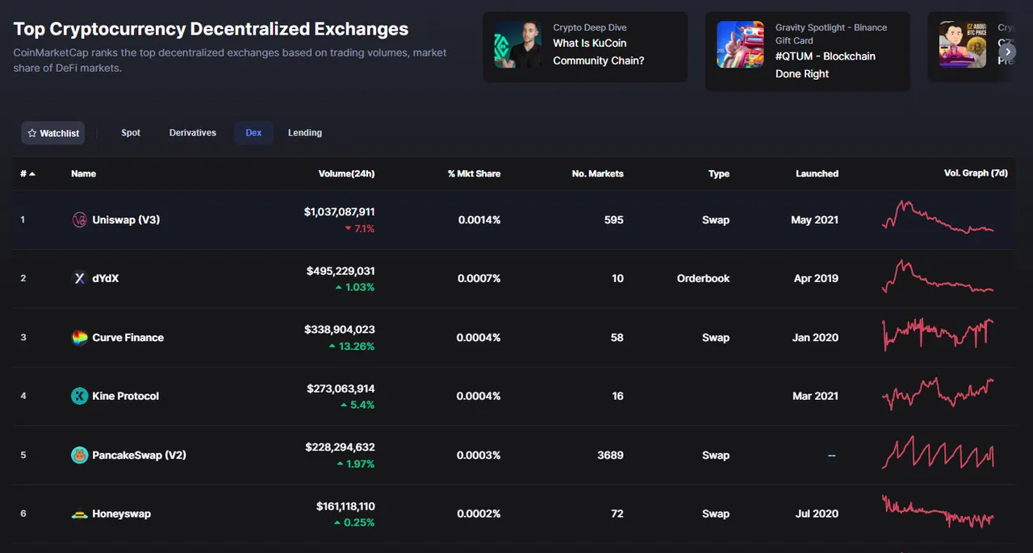The image size is (1033, 553).
Task: Sort by the Type column header
Action: 719,174
